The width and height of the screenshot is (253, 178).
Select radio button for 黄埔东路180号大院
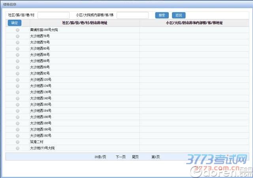(x=17, y=30)
